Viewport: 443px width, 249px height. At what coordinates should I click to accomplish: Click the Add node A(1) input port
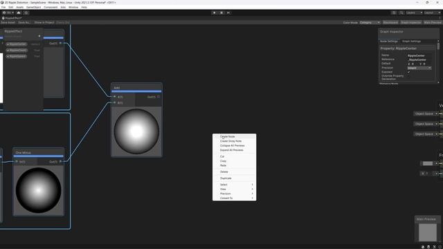pos(114,97)
